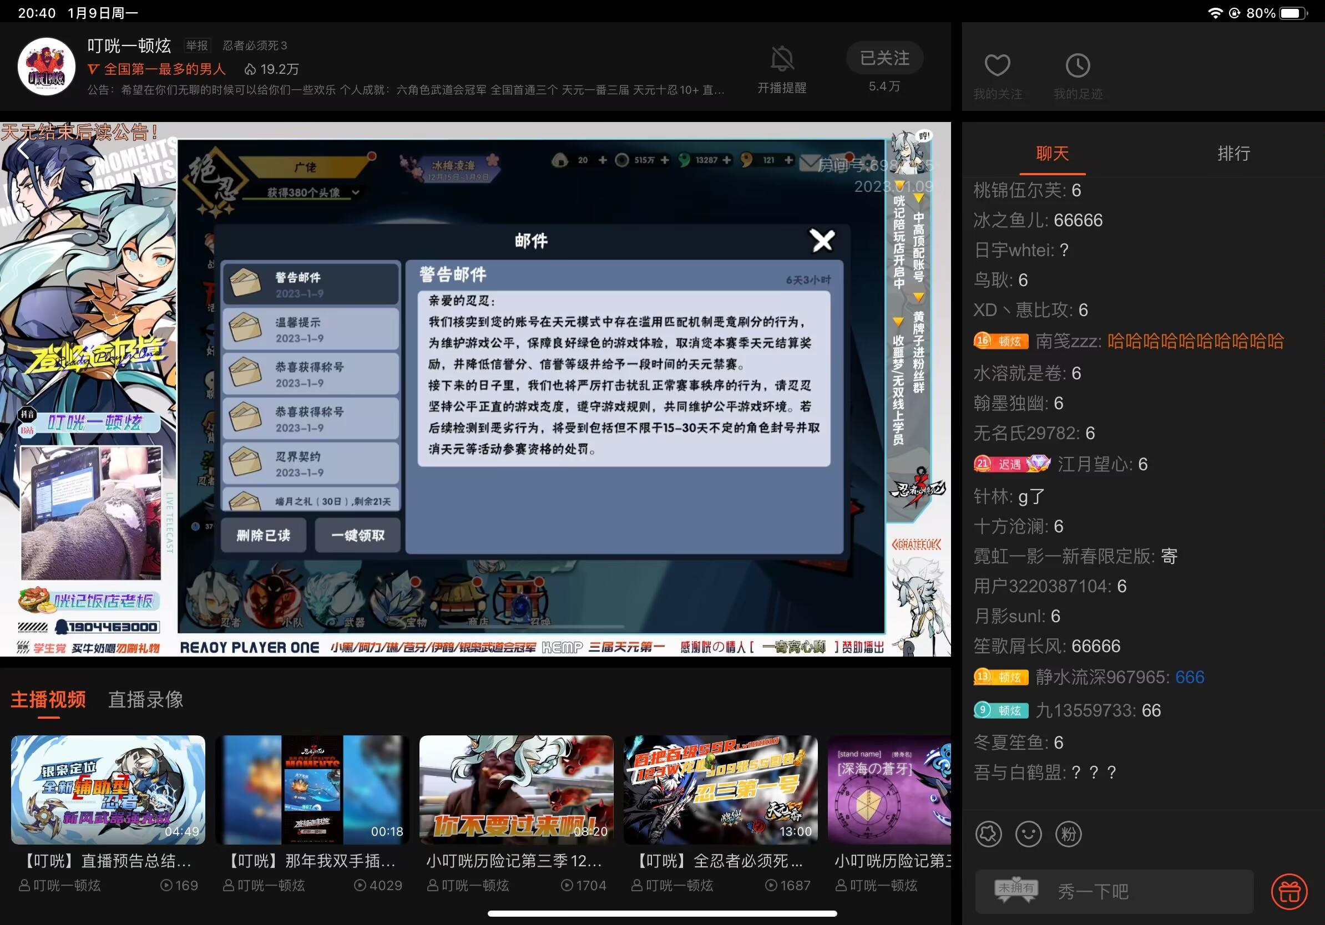Close the 邮件 dialog with the X
Image resolution: width=1325 pixels, height=925 pixels.
tap(822, 241)
